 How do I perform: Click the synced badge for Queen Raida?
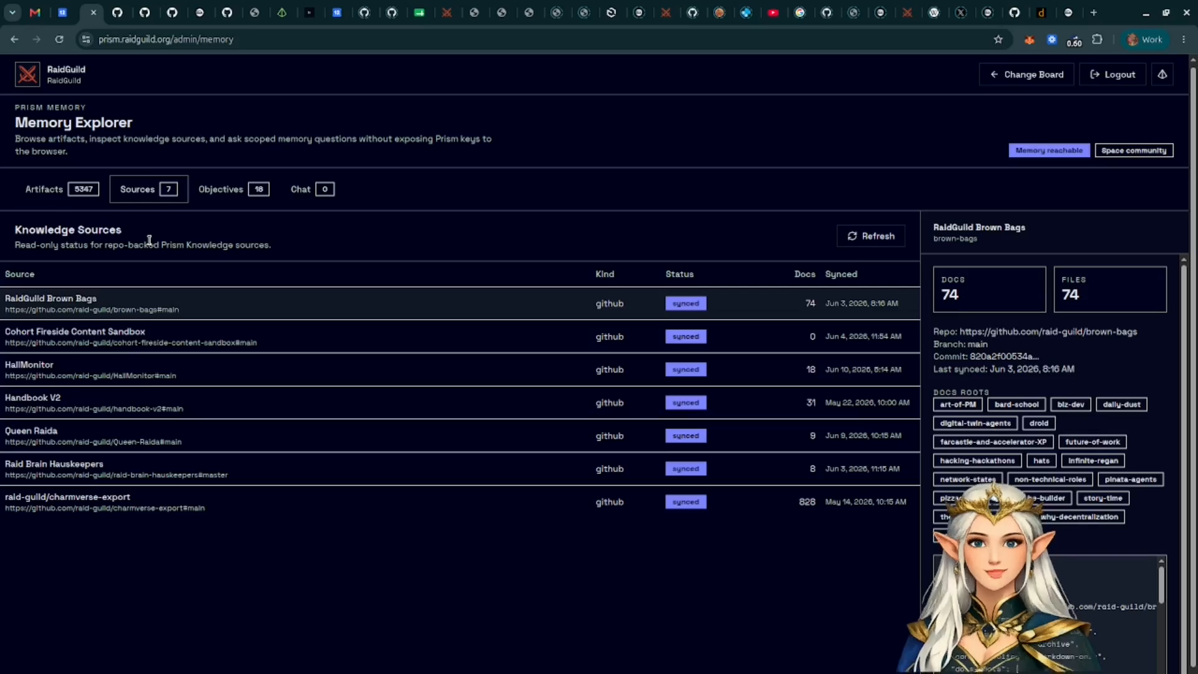686,436
